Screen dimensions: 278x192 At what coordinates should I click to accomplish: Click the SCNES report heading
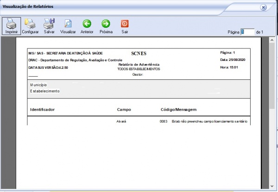[139, 53]
